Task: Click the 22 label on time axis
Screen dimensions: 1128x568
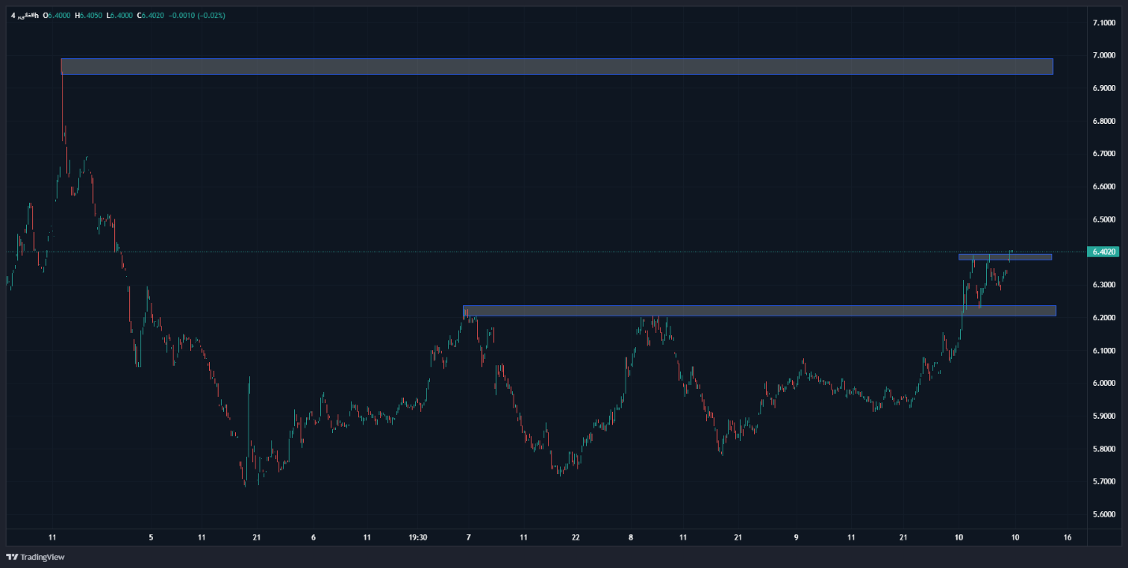Action: pos(575,537)
